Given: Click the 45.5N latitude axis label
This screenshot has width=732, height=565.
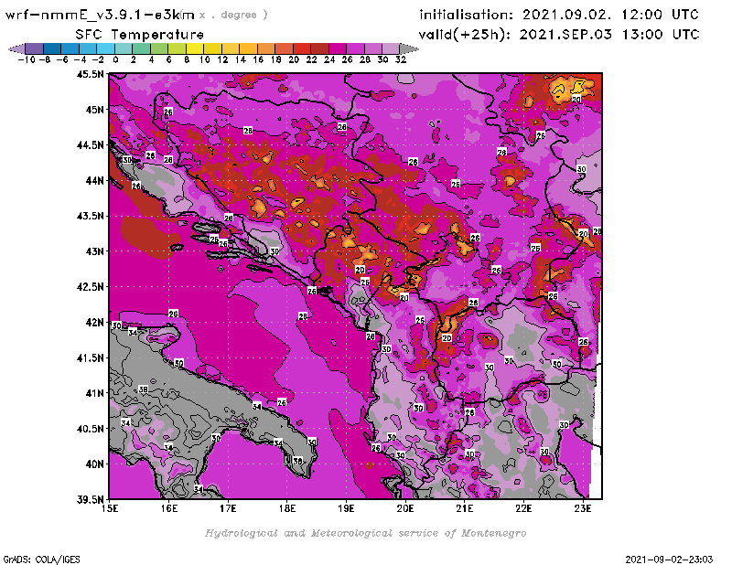Looking at the screenshot, I should [x=90, y=74].
